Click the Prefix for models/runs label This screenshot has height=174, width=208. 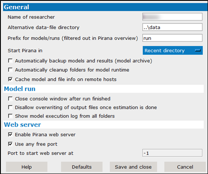pos(73,38)
